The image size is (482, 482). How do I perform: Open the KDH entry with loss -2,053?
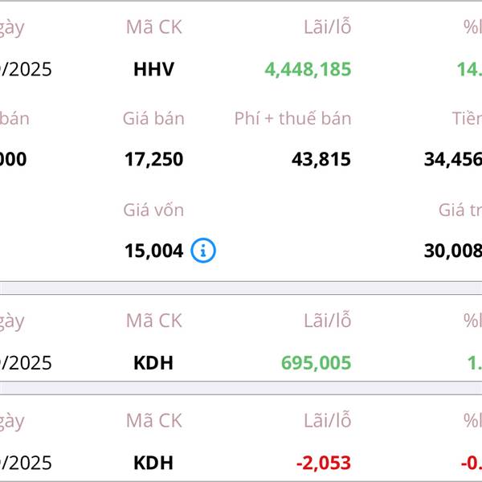tap(153, 463)
